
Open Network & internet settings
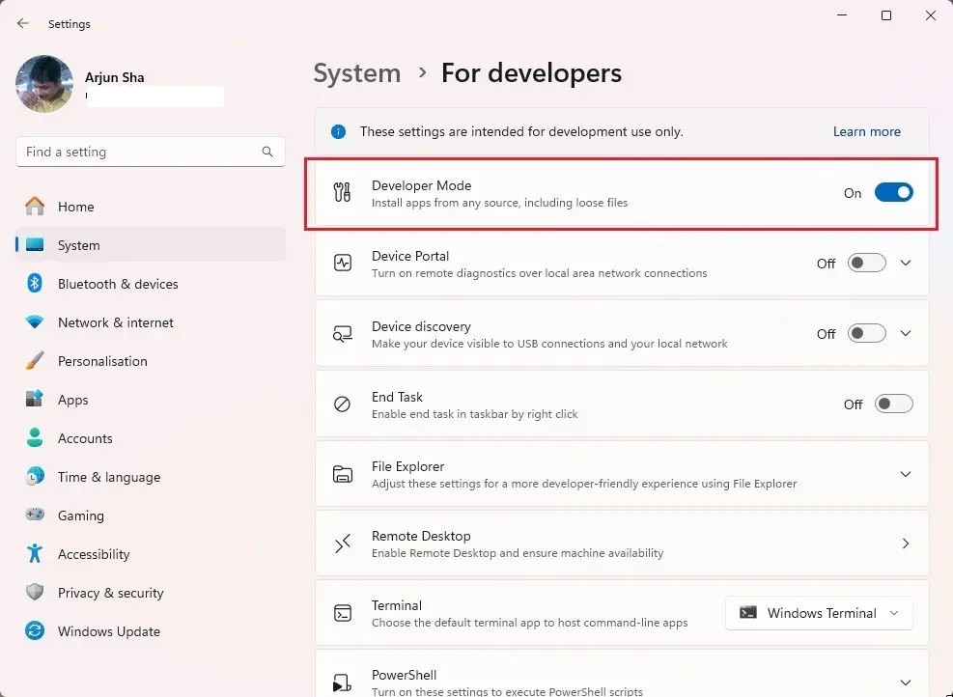click(x=116, y=322)
